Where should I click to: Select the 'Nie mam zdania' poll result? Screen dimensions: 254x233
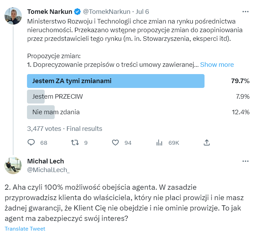pyautogui.click(x=56, y=112)
